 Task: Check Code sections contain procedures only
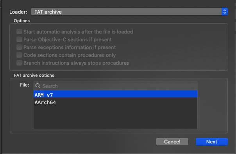click(x=19, y=55)
